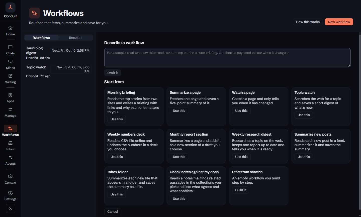361x217 pixels.
Task: Use the Weekly research digest template
Action: (241, 157)
